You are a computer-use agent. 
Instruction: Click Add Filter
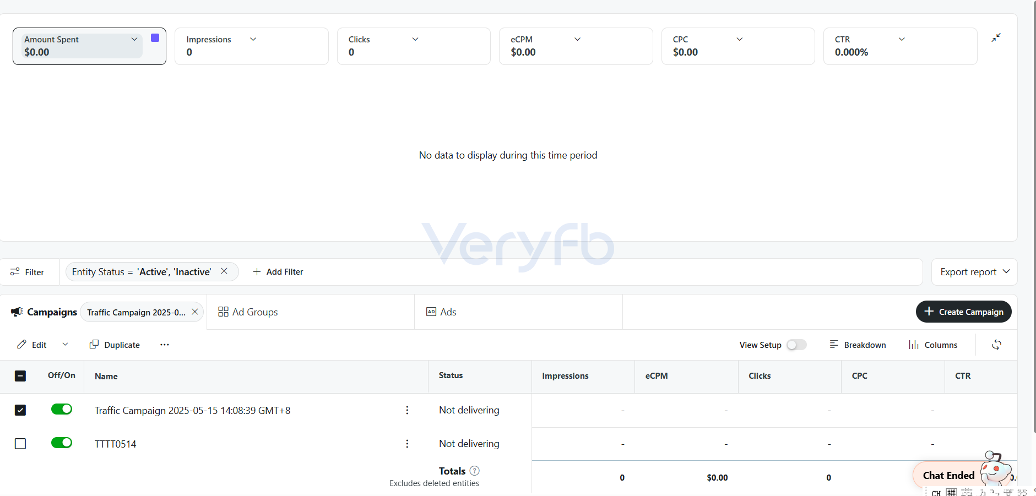(x=278, y=272)
